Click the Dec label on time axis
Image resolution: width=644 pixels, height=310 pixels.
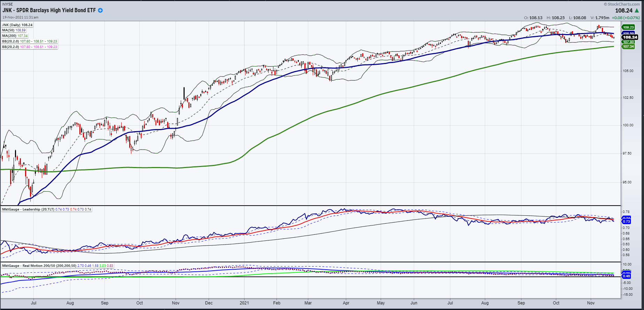pos(209,303)
